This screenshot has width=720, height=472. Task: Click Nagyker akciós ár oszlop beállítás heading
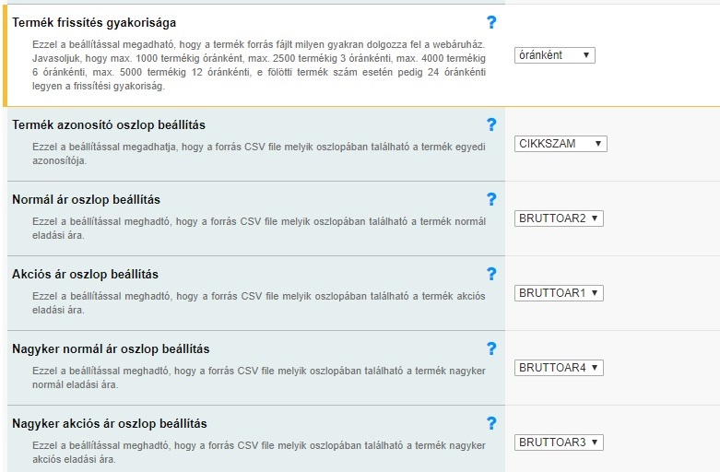pos(109,423)
